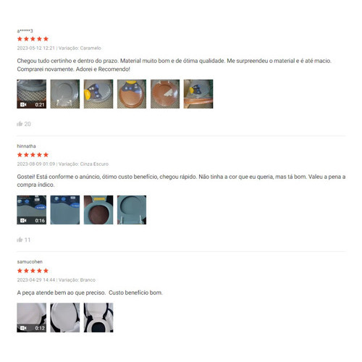Open last thumbnail in first review row
The height and width of the screenshot is (362, 362).
[x=198, y=94]
